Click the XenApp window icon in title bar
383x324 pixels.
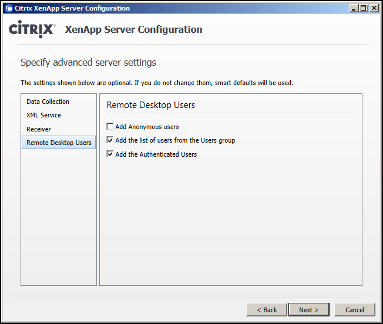(x=8, y=8)
